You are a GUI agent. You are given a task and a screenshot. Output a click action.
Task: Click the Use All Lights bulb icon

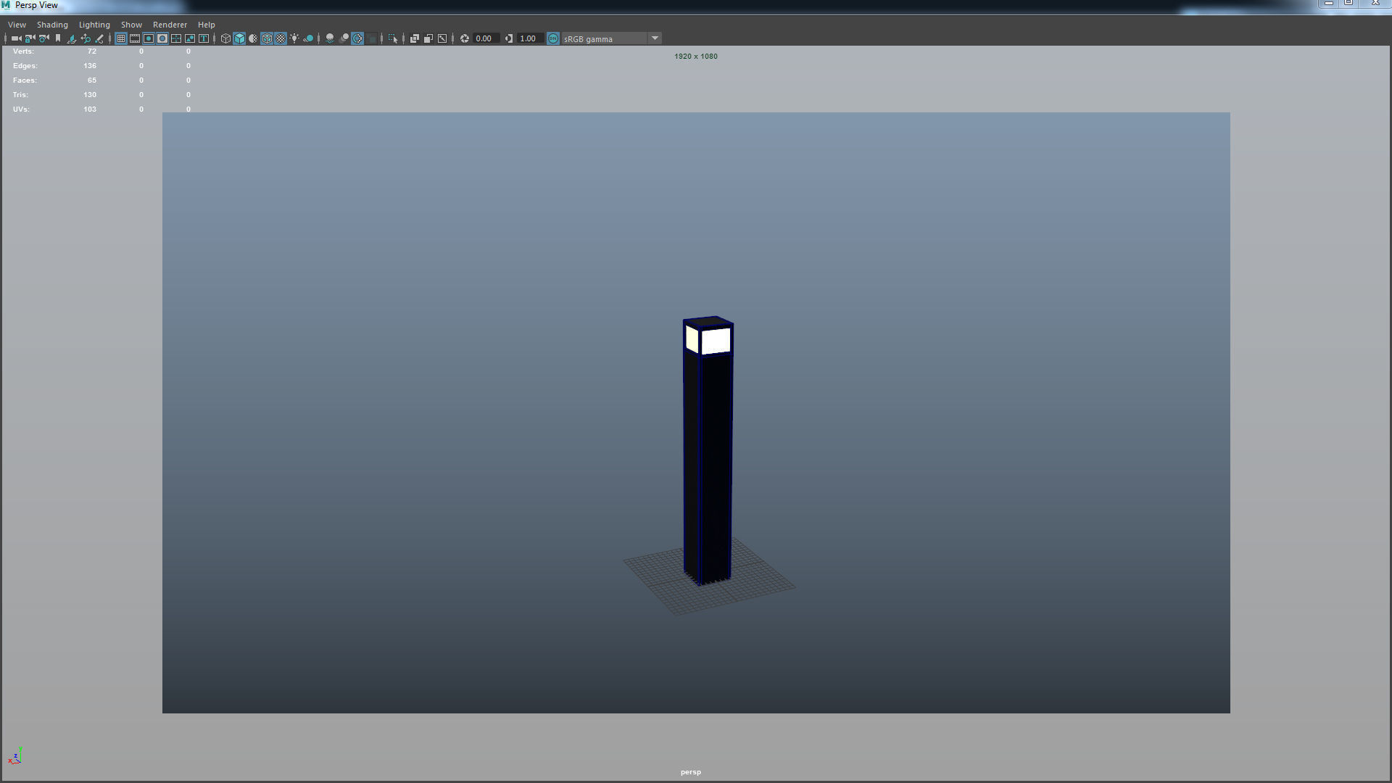[x=294, y=38]
